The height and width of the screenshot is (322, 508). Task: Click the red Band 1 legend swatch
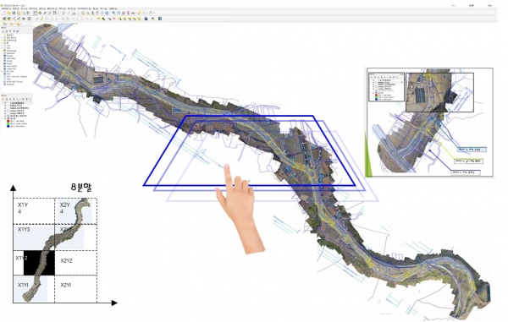8,121
